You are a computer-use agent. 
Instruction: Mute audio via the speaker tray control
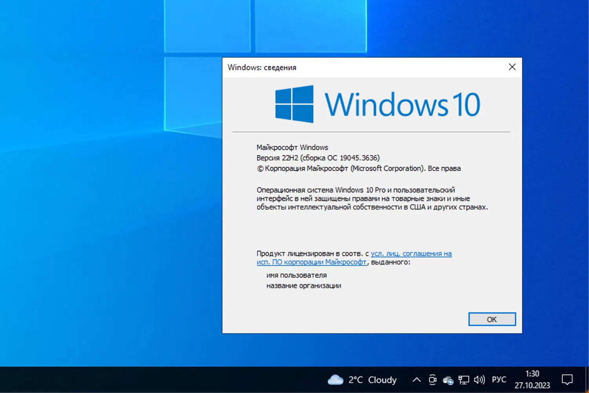[479, 380]
